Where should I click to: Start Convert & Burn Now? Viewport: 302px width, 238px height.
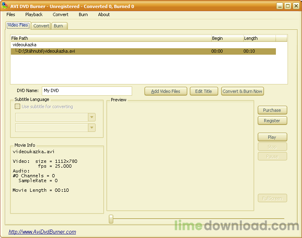pyautogui.click(x=242, y=91)
